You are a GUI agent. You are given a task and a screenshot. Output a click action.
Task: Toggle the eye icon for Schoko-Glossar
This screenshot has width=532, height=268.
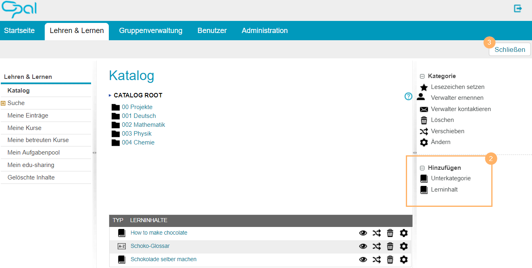pyautogui.click(x=363, y=246)
